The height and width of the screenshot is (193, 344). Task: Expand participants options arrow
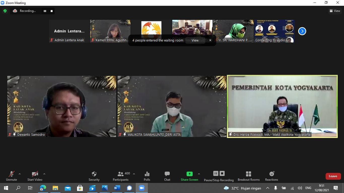pyautogui.click(x=134, y=174)
